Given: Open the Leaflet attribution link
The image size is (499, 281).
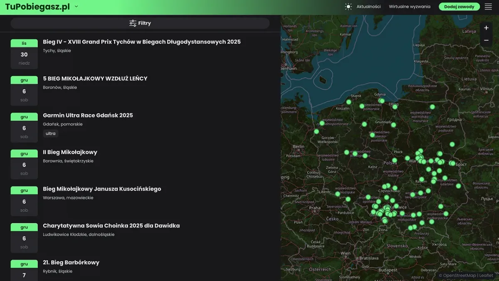Looking at the screenshot, I should tap(486, 275).
